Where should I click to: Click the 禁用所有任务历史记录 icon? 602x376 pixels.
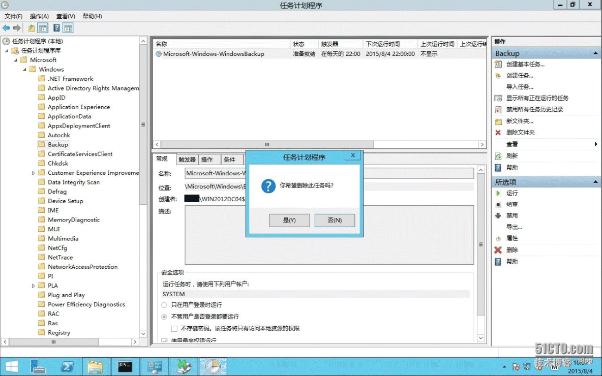pyautogui.click(x=498, y=109)
